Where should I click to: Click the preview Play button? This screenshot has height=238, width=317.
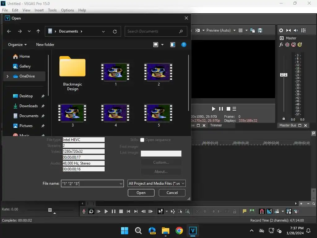pos(214,109)
